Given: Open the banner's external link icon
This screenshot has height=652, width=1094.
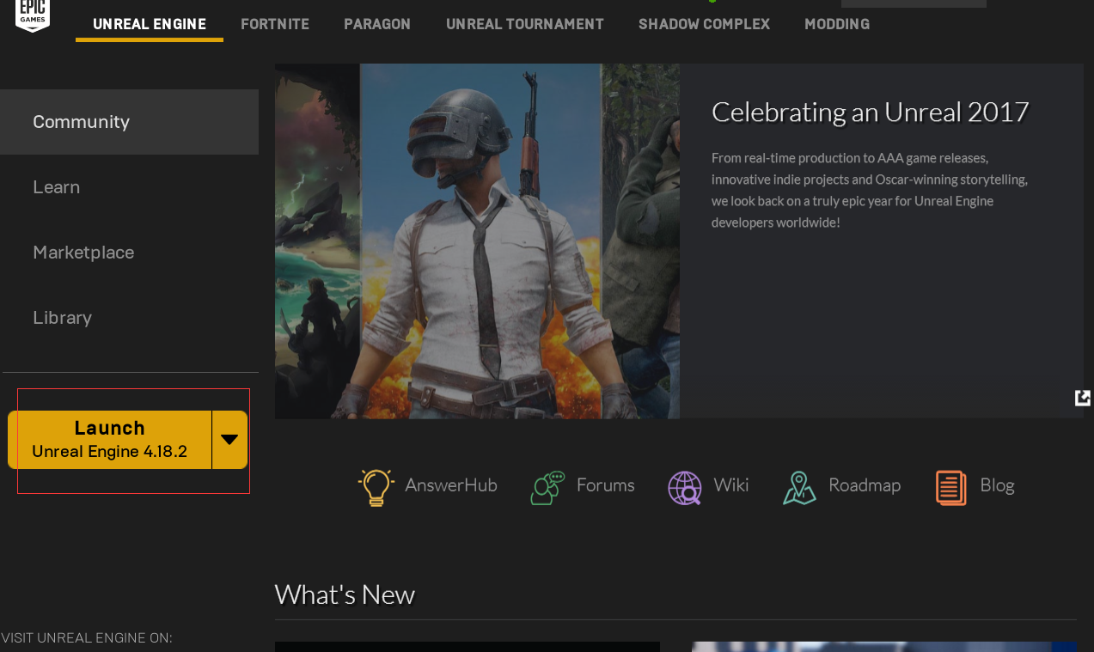Looking at the screenshot, I should coord(1083,398).
